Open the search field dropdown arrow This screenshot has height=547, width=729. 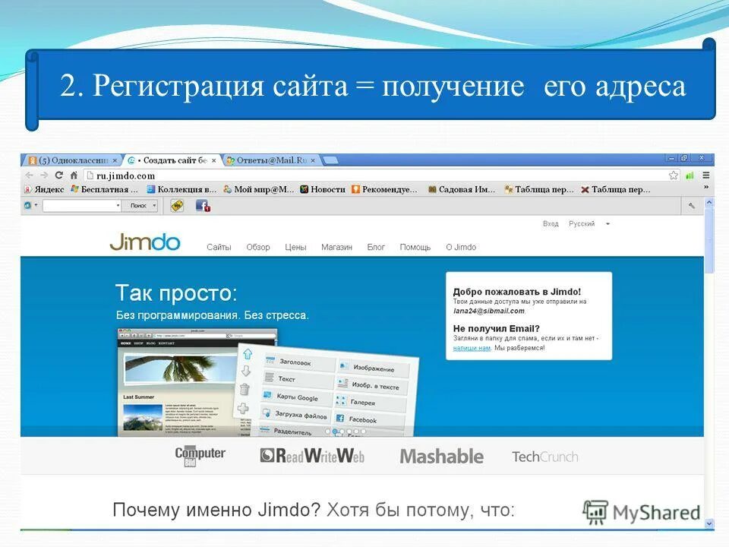pyautogui.click(x=118, y=206)
